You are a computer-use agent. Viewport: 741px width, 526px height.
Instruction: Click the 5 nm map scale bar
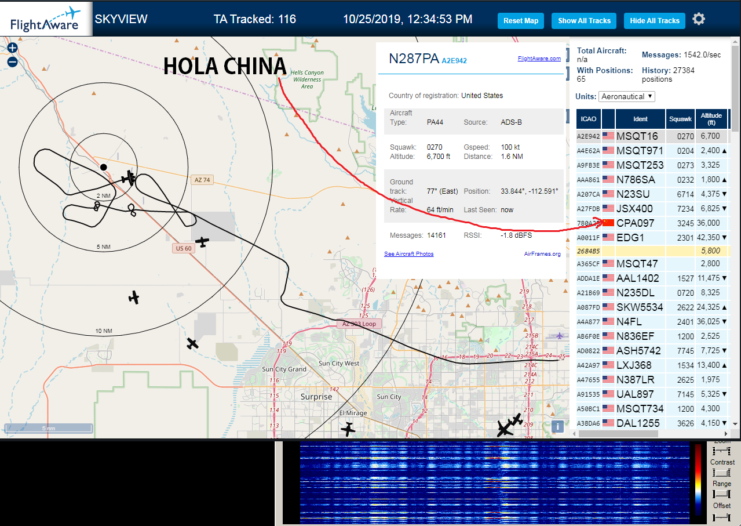49,428
